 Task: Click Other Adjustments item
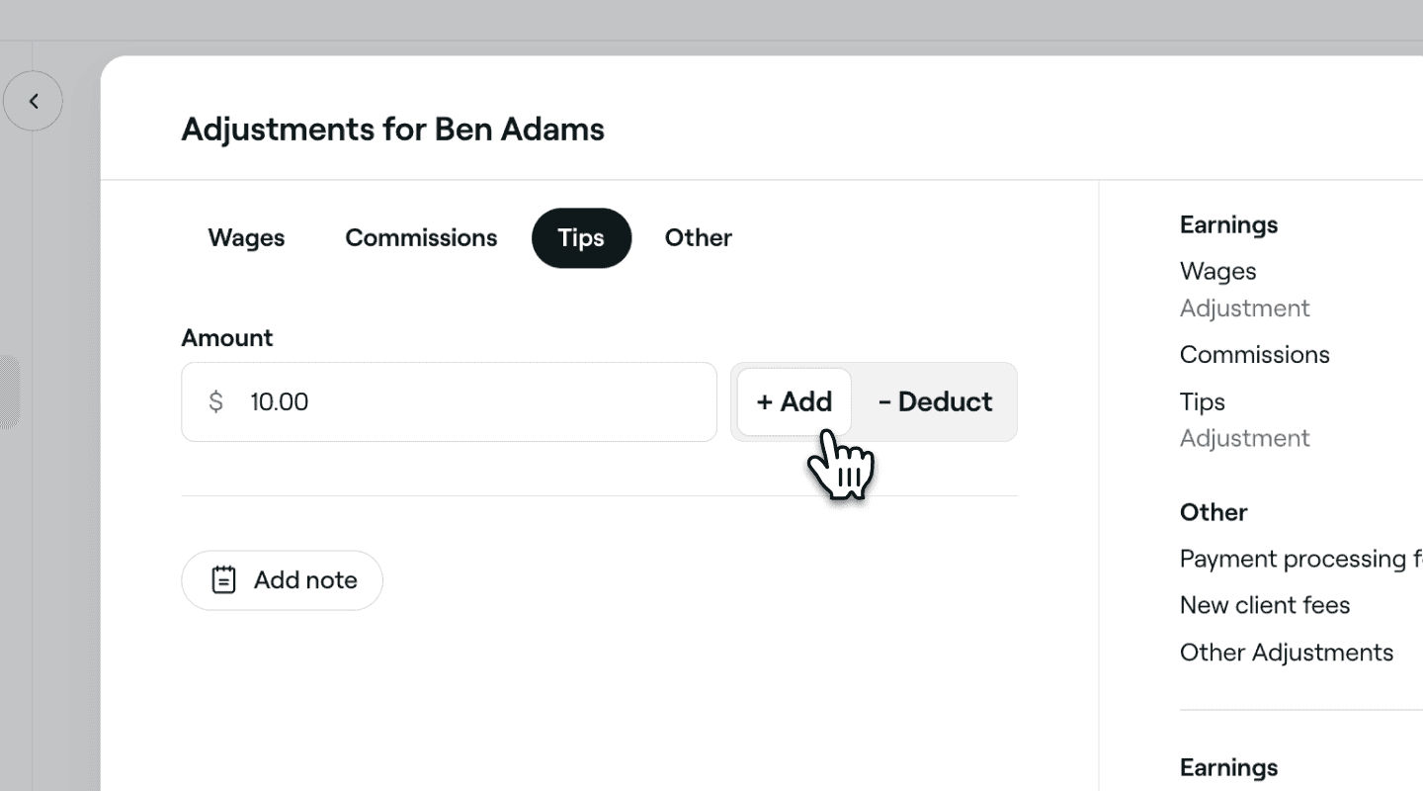tap(1287, 653)
